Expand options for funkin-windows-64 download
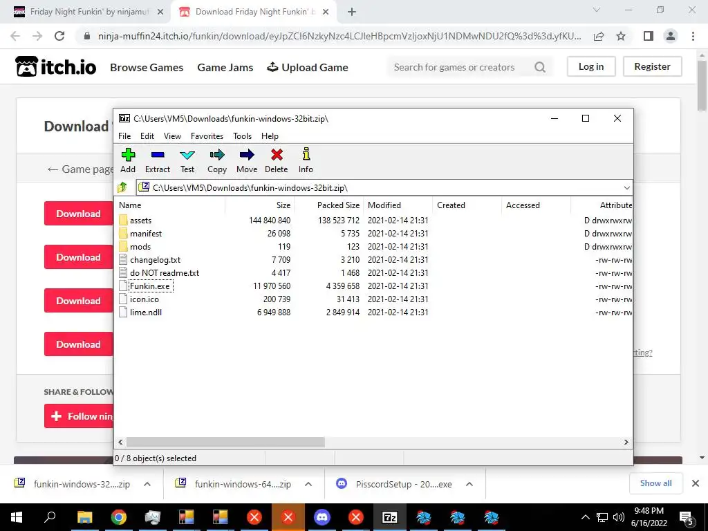Viewport: 708px width, 531px height. point(308,484)
